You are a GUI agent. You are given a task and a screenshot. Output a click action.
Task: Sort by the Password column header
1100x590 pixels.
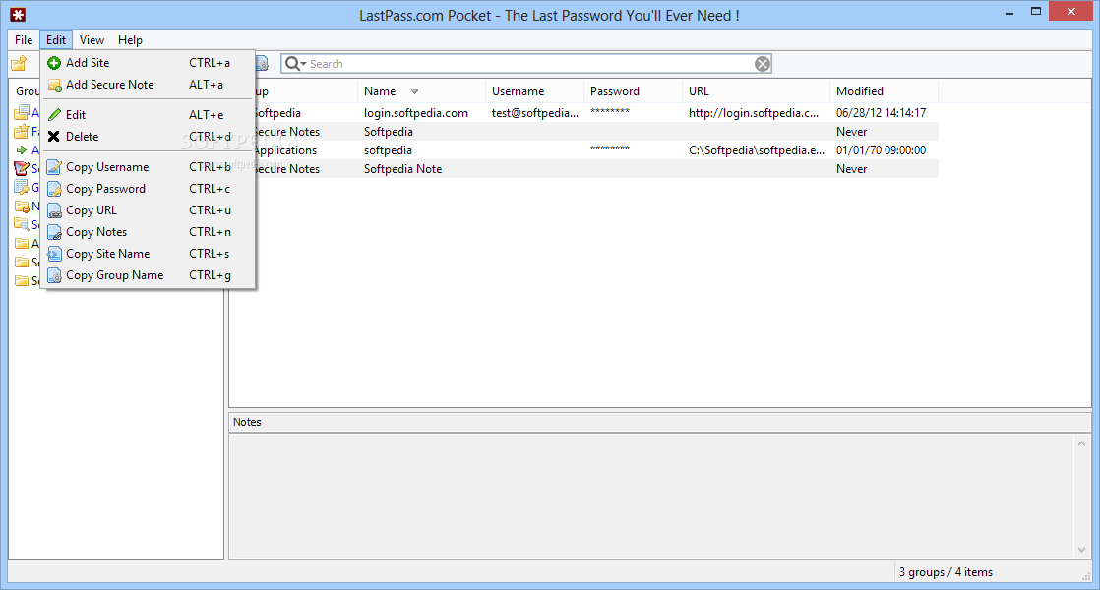tap(632, 91)
